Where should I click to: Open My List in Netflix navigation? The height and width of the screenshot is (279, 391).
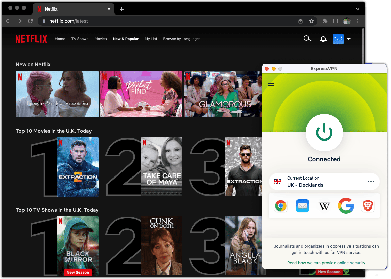tap(151, 39)
